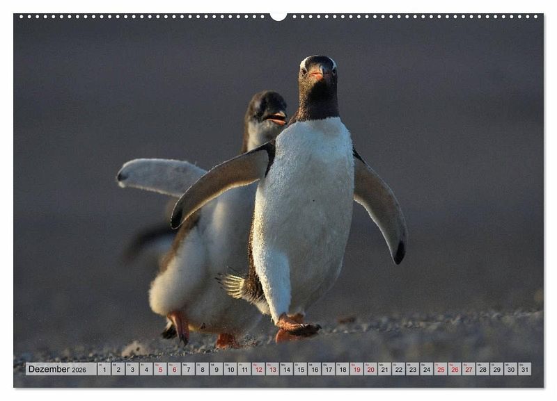Click red day 13 in the date row
The image size is (557, 401).
(x=272, y=369)
